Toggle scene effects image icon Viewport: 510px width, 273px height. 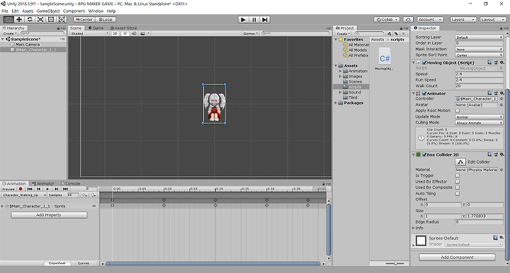click(x=142, y=33)
